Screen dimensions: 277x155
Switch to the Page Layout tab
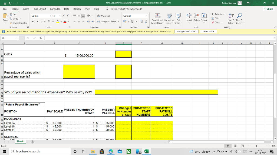click(39, 9)
